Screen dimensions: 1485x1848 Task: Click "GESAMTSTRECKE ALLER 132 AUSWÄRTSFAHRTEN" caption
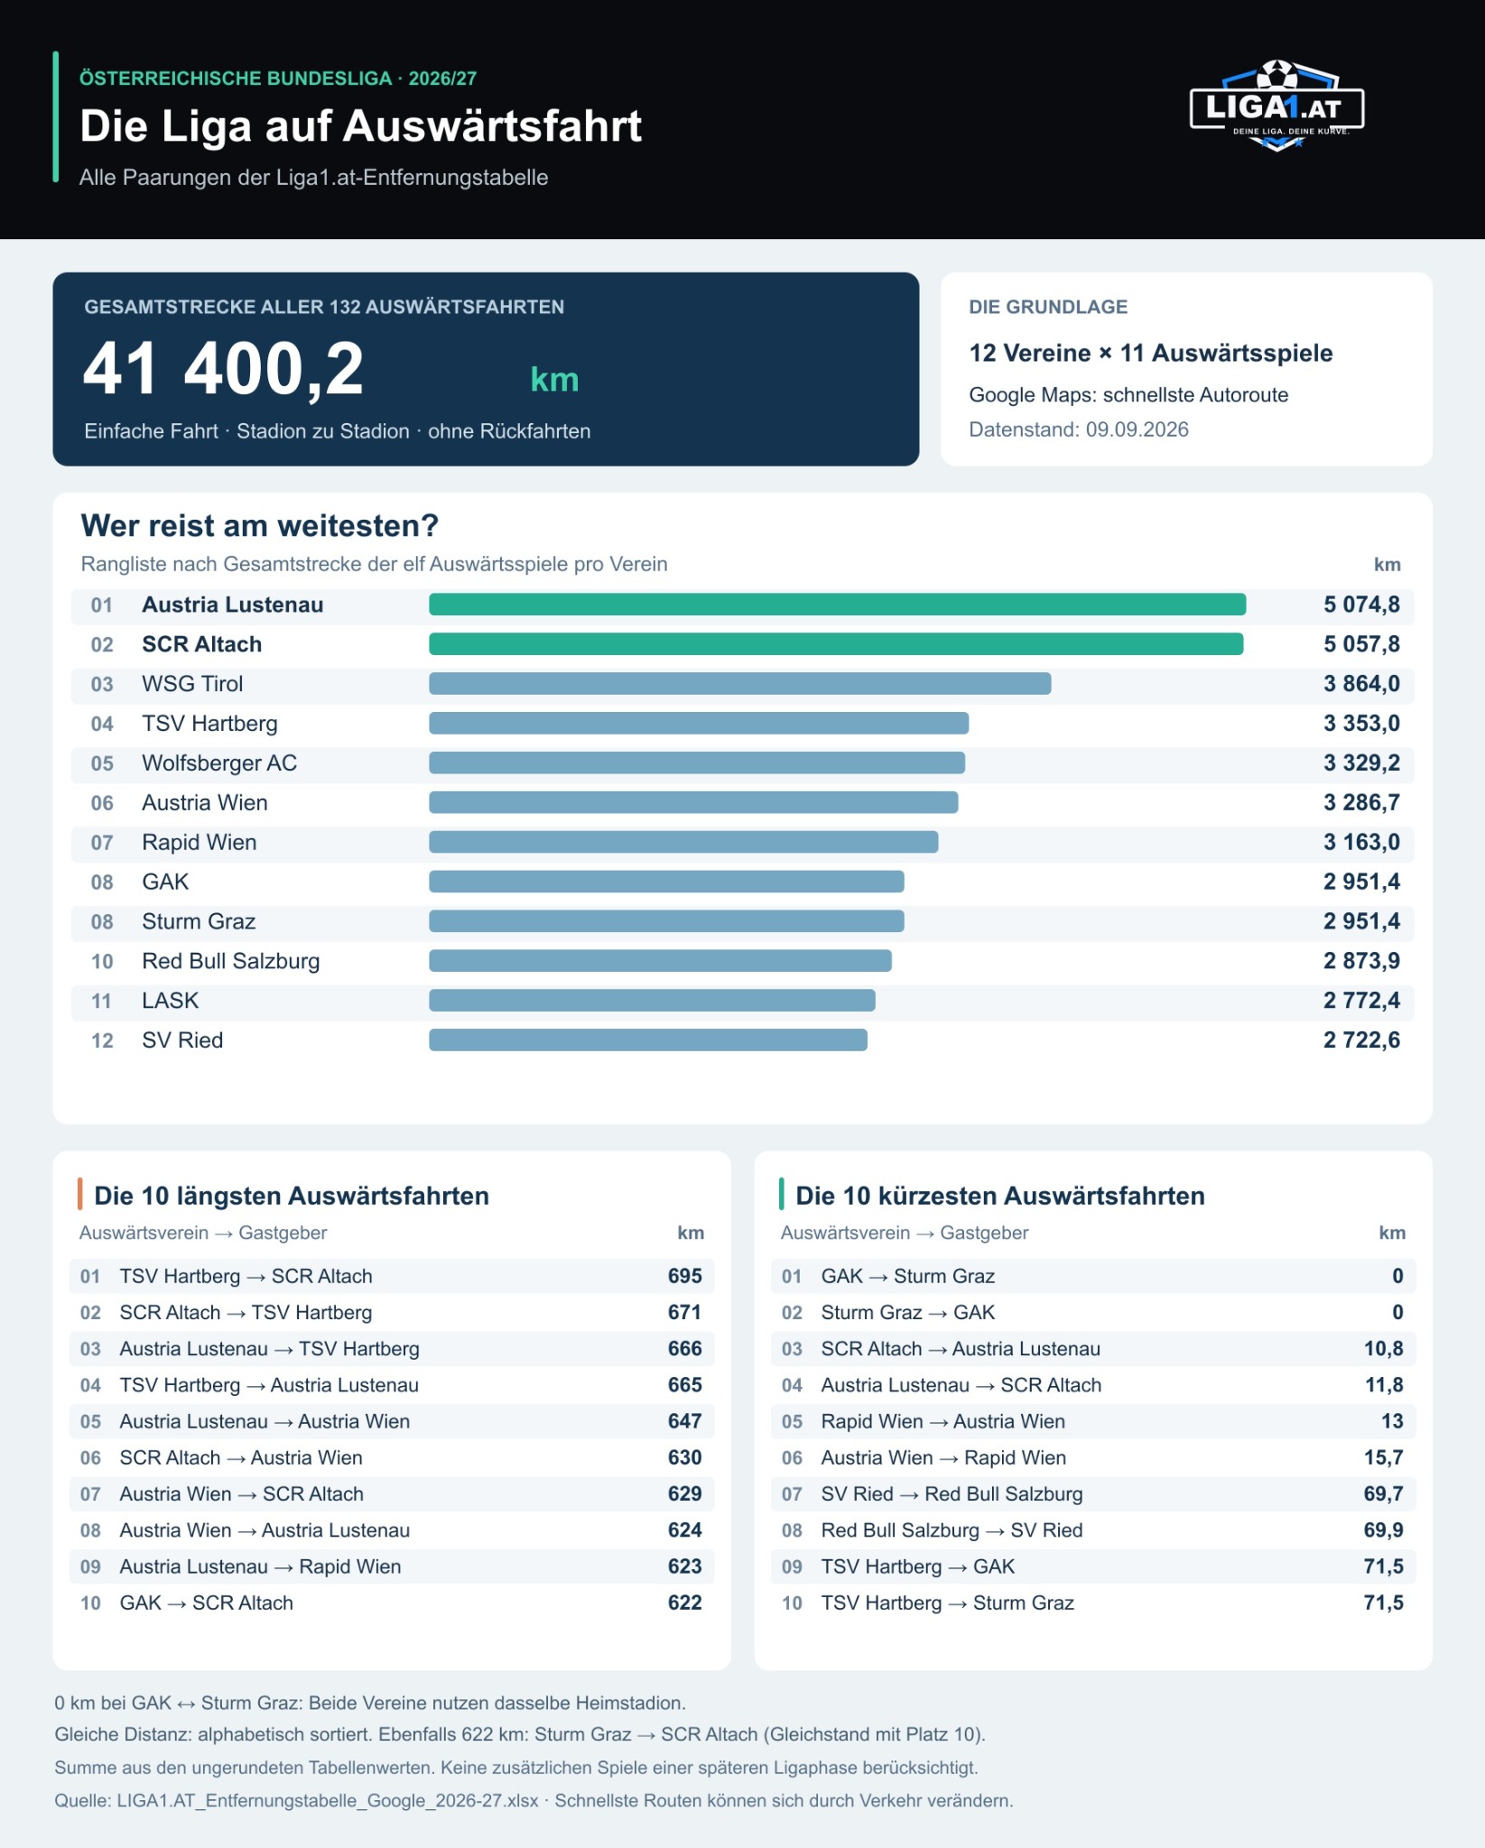click(x=324, y=307)
